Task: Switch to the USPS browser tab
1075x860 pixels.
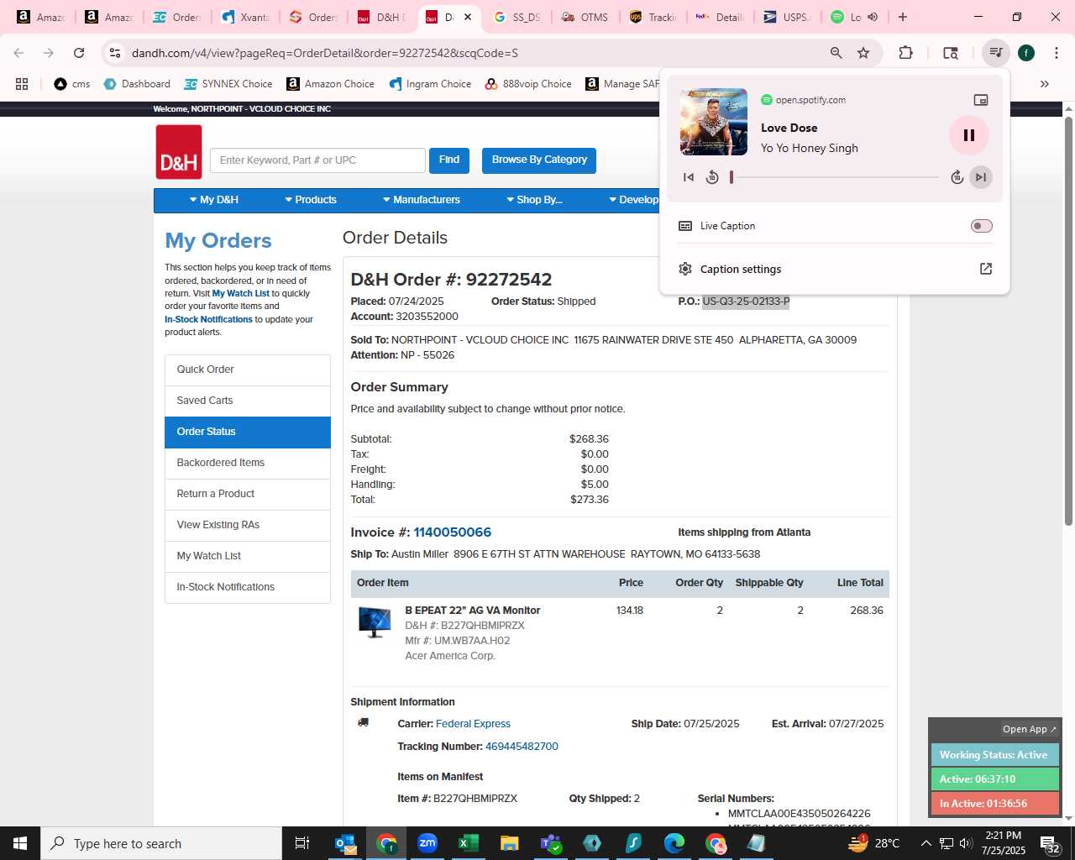Action: coord(786,17)
